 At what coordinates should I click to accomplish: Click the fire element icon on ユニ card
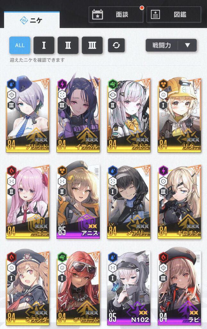[12, 171]
